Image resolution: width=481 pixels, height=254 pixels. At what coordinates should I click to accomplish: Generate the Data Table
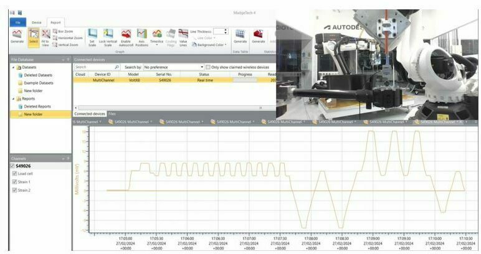click(240, 36)
